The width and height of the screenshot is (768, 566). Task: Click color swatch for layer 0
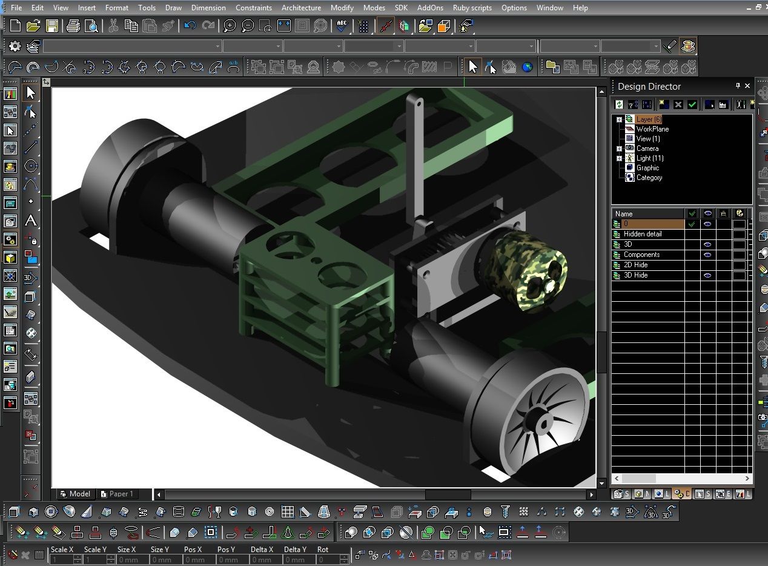point(739,224)
